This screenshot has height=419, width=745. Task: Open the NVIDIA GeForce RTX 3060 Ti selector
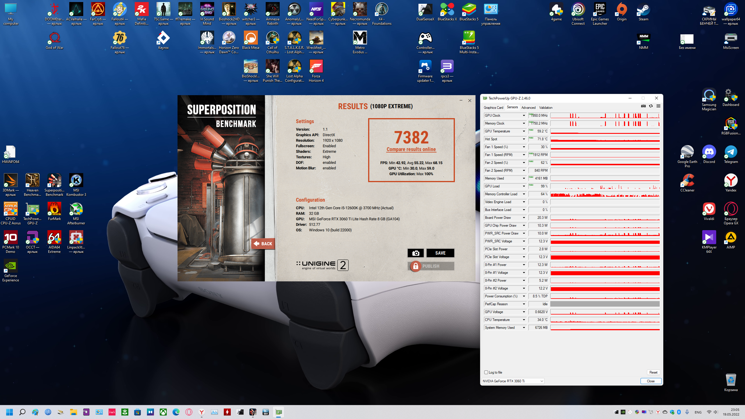pos(513,381)
